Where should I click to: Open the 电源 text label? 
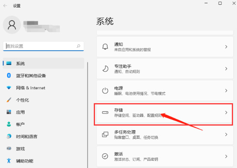coord(118,88)
